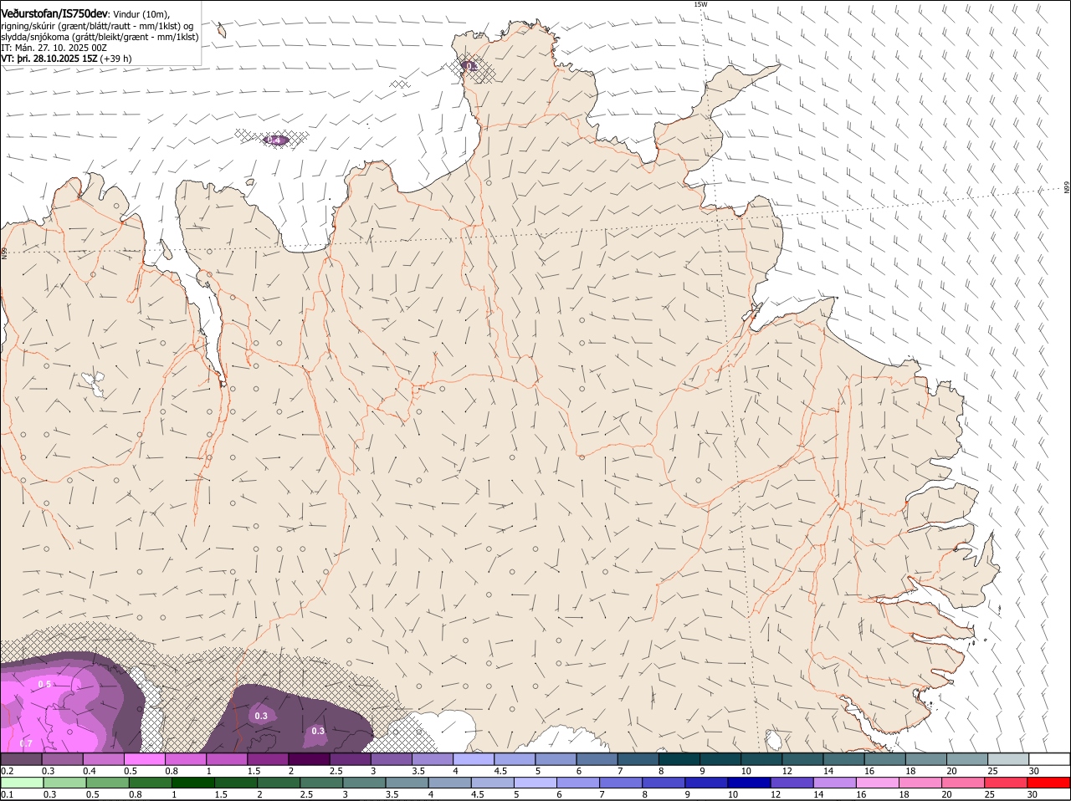Click the red swatch after 30 in the lower legend
The height and width of the screenshot is (801, 1071).
(1049, 783)
